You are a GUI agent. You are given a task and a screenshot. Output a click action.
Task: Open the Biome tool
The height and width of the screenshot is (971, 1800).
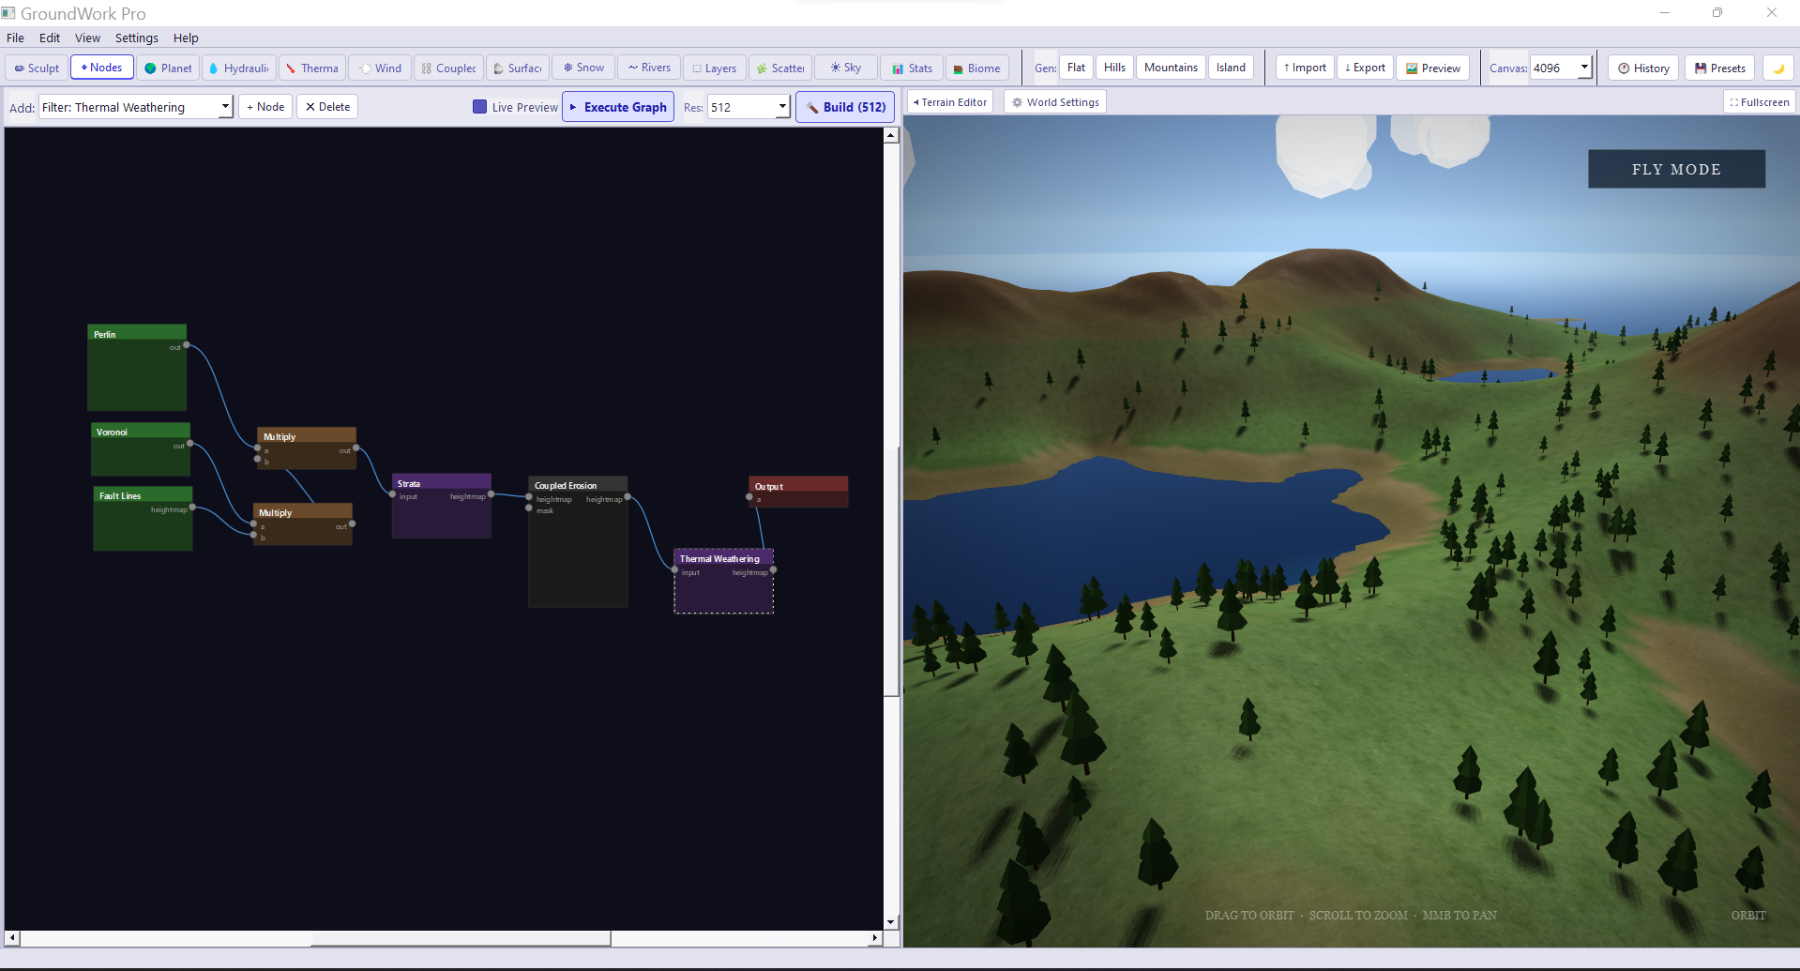pyautogui.click(x=977, y=68)
